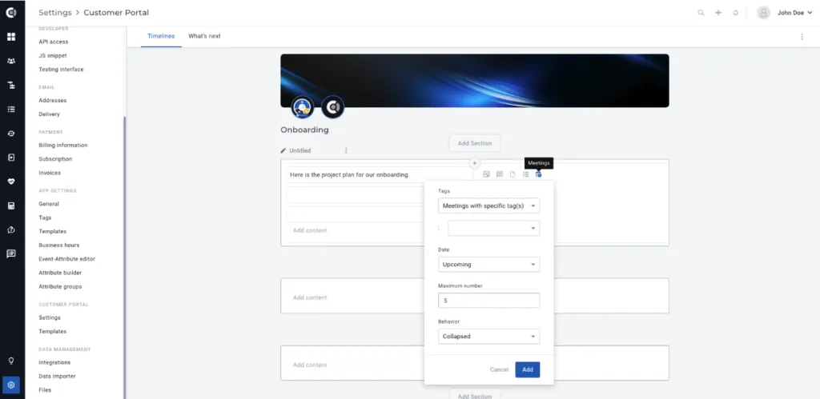Open Business hours settings
The image size is (820, 399).
pos(59,245)
